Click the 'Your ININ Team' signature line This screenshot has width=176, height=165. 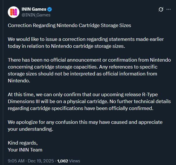tap(25, 150)
